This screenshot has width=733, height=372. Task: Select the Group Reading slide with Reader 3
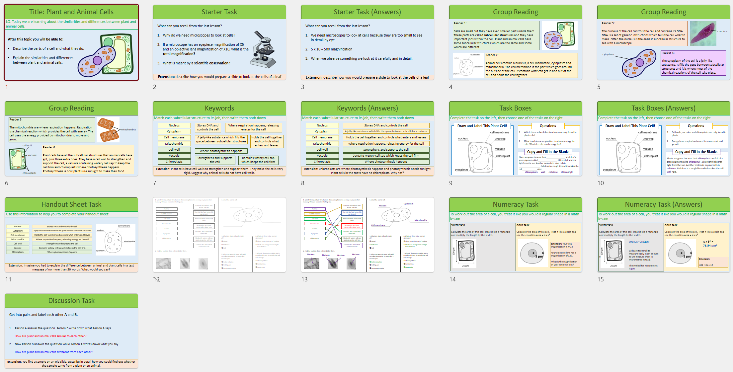point(663,42)
